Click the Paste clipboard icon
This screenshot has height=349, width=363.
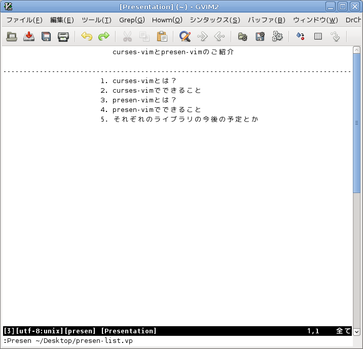pos(162,36)
